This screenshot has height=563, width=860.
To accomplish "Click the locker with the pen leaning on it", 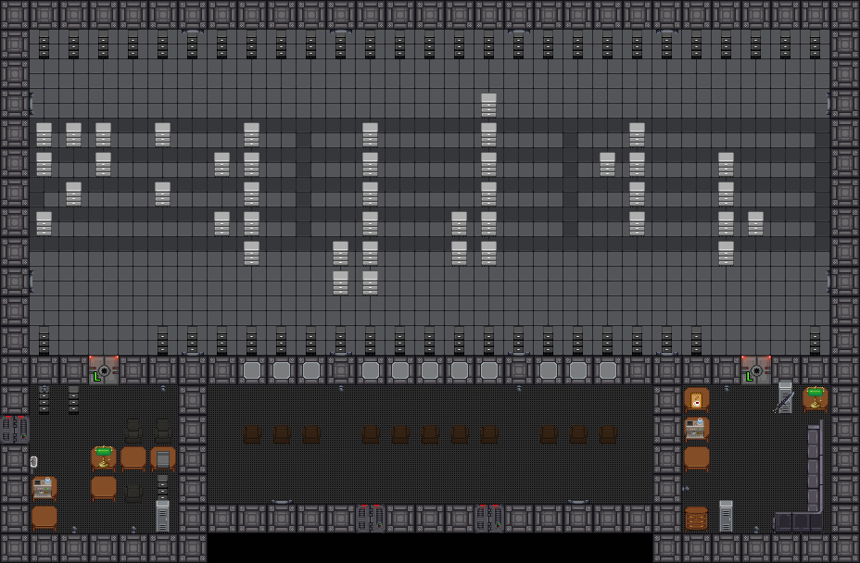I will [785, 398].
